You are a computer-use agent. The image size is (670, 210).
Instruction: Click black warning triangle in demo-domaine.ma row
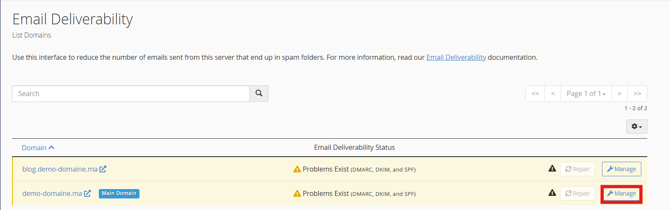point(552,193)
